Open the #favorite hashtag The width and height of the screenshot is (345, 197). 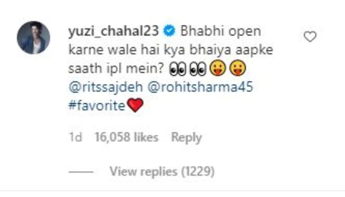tap(97, 106)
